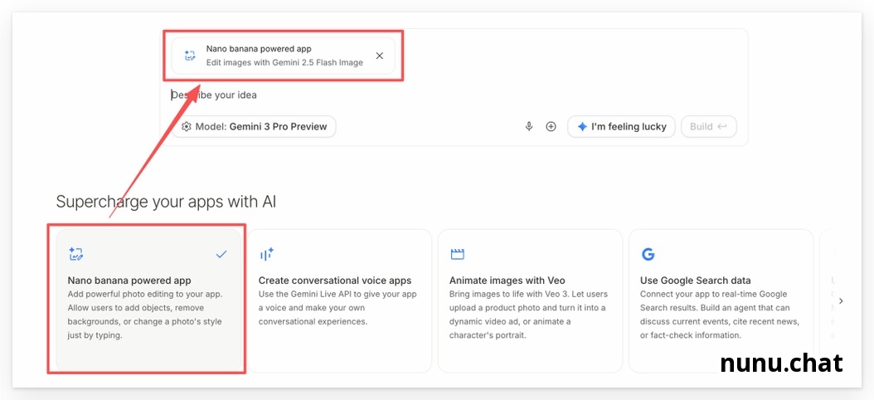
Task: Click the gear icon beside Model label
Action: (x=187, y=127)
